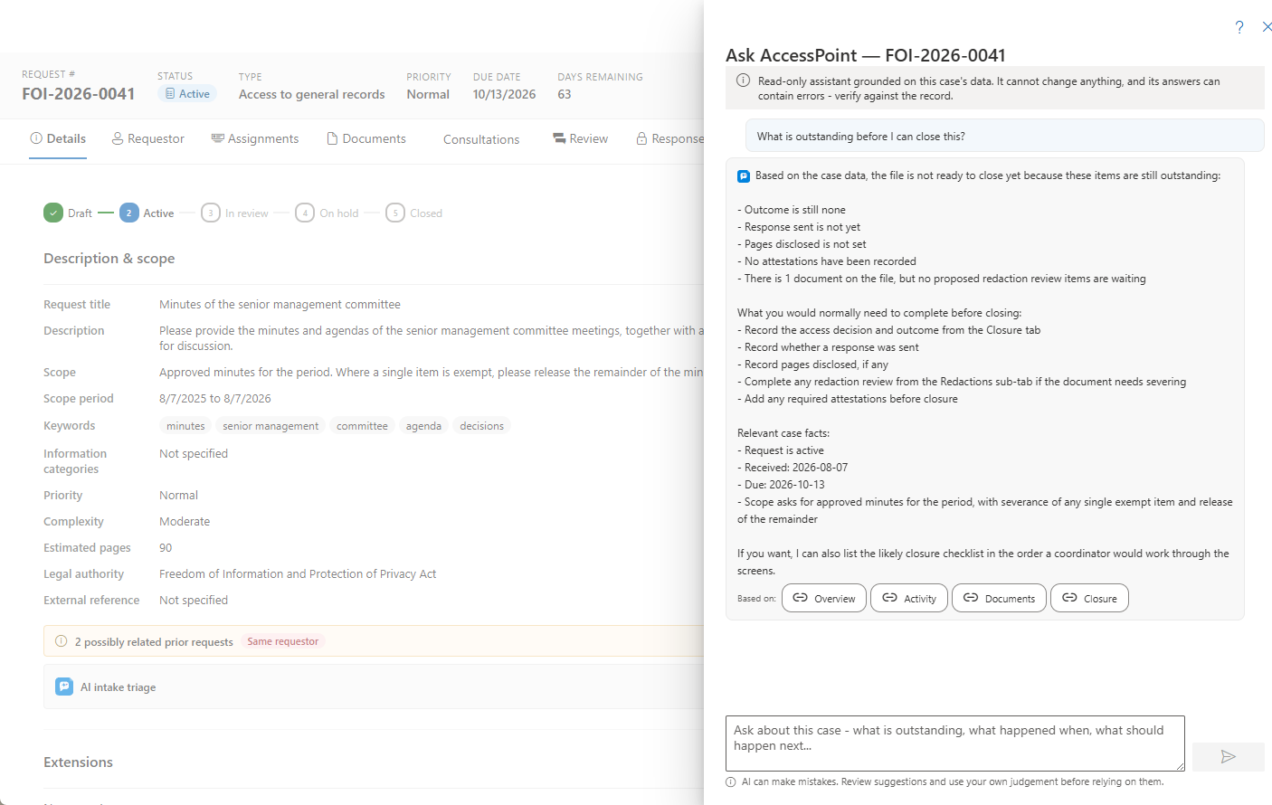Go to the Assignments tab

click(255, 139)
